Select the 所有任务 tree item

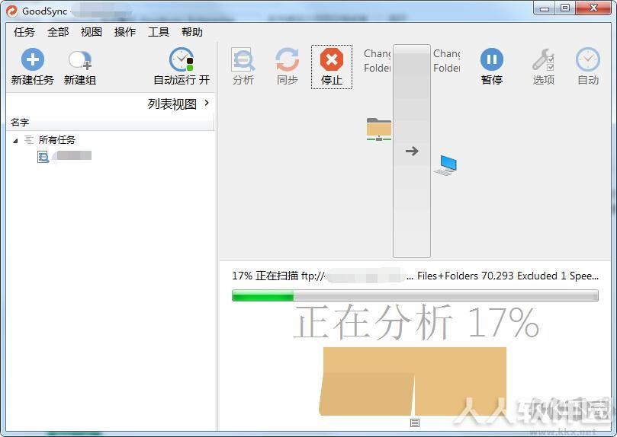[56, 140]
